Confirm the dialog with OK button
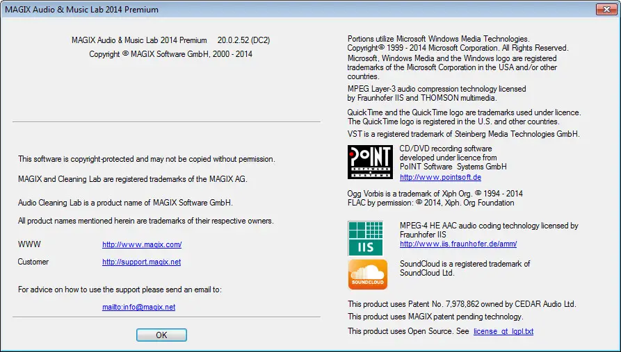This screenshot has width=621, height=352. (x=161, y=335)
